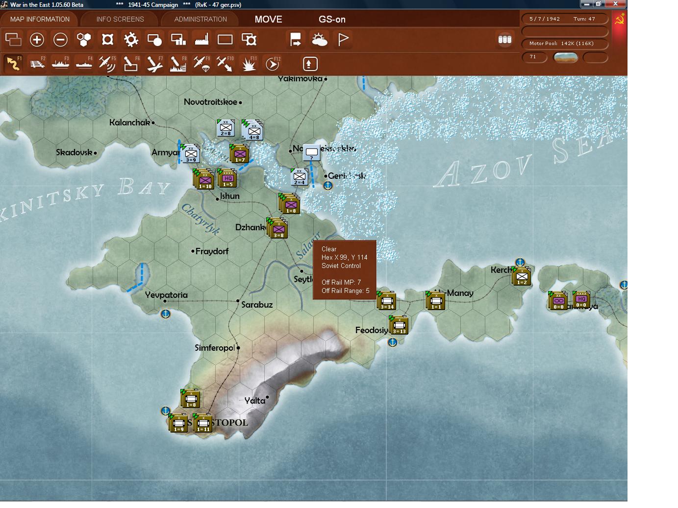
Task: Click the Genichesk port anchor icon
Action: [328, 186]
